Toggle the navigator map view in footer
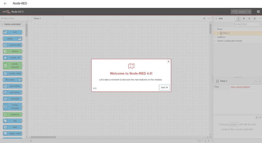 199,141
